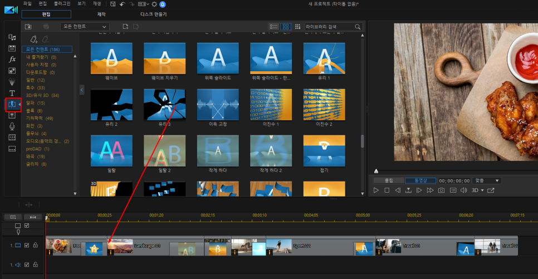Click the undo arrow in top toolbar

[x=122, y=4]
